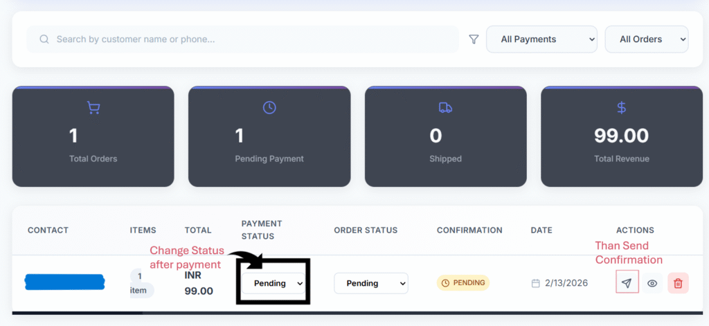Click the yellow PENDING confirmation badge
709x326 pixels.
pos(463,283)
